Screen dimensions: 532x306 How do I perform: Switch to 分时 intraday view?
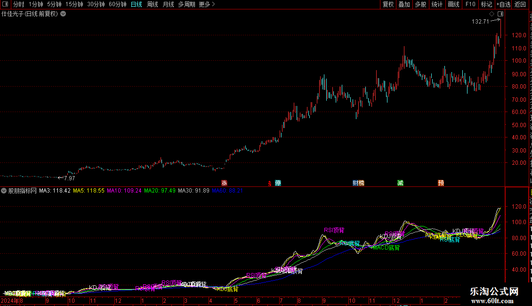click(x=19, y=4)
